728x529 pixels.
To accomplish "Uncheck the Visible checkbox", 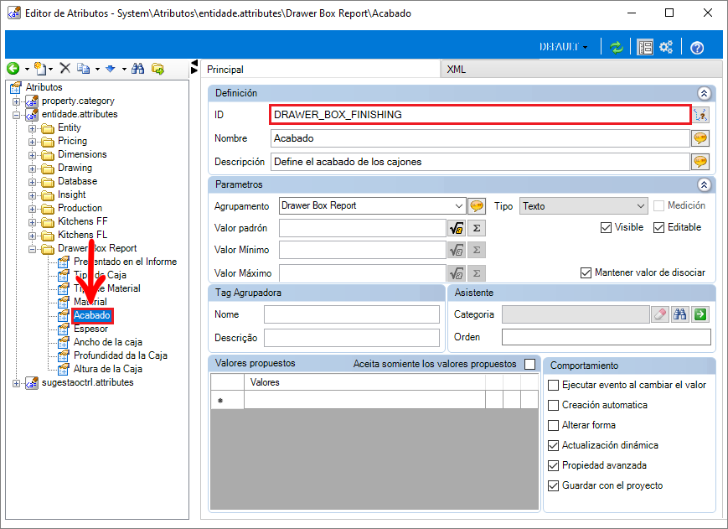I will tap(607, 227).
